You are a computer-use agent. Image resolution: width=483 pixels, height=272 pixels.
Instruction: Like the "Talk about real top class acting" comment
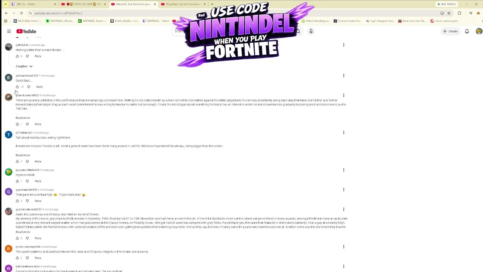[x=17, y=161]
